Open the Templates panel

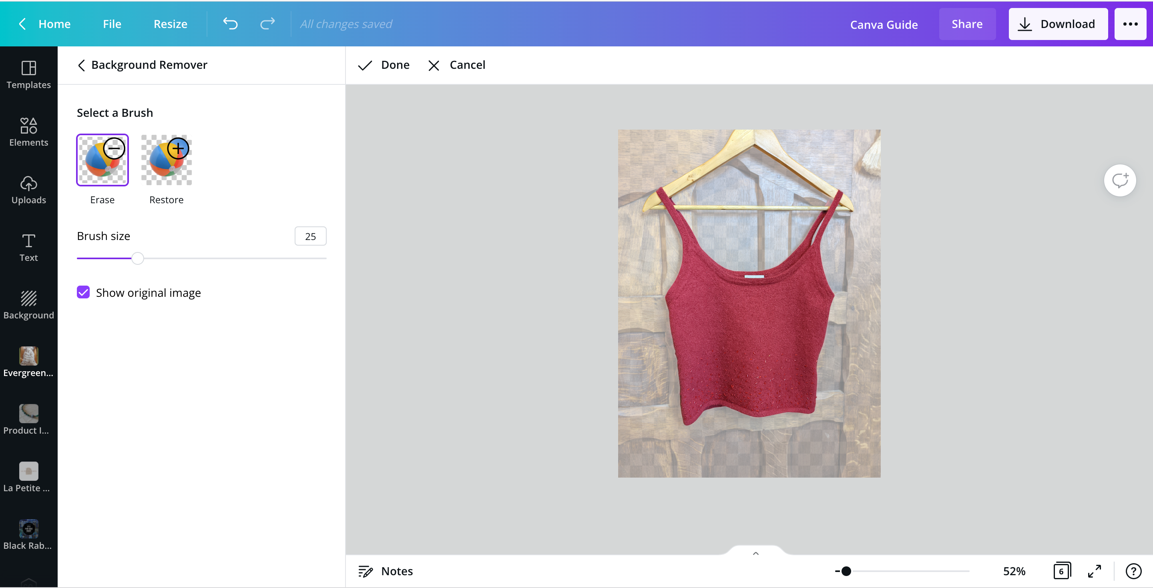[29, 75]
